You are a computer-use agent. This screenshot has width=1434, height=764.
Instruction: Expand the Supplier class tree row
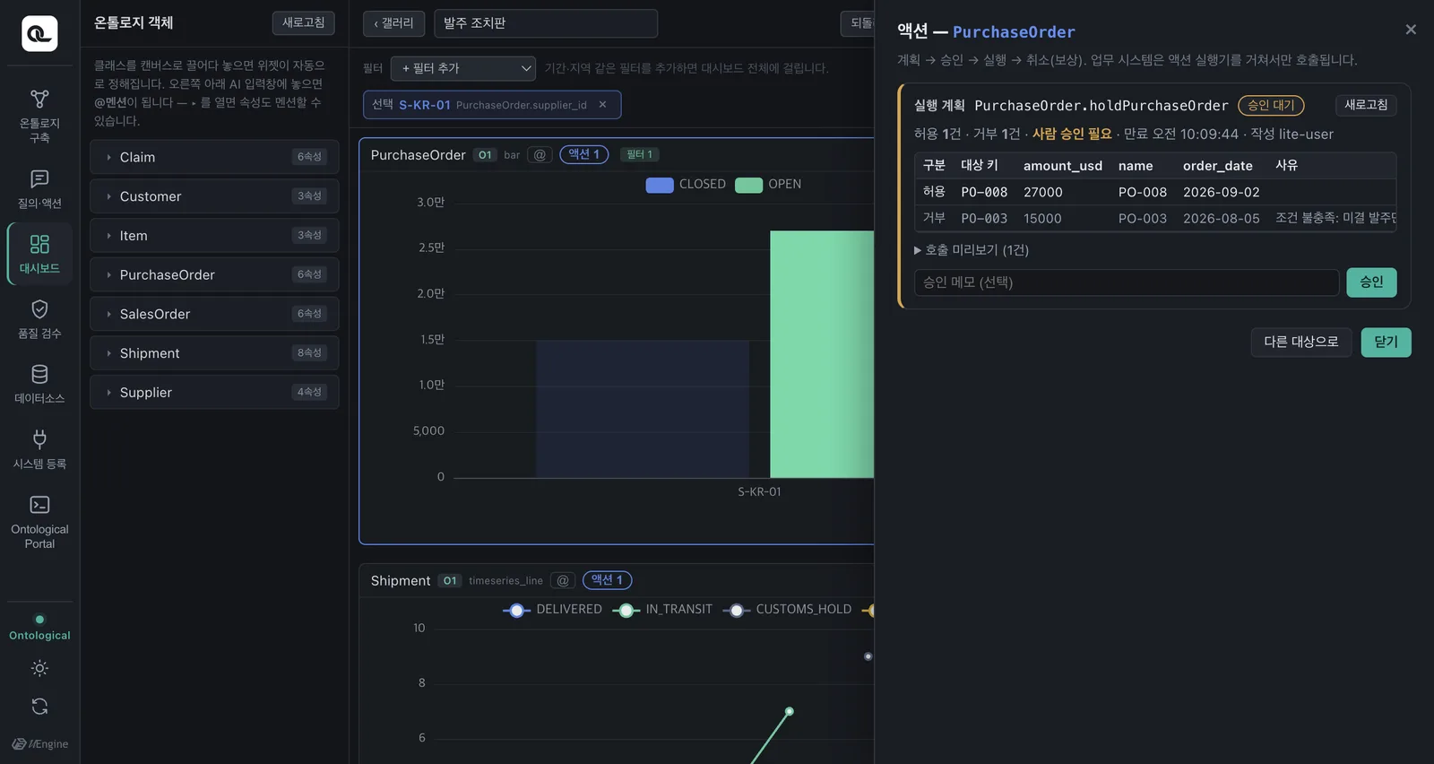(x=214, y=393)
